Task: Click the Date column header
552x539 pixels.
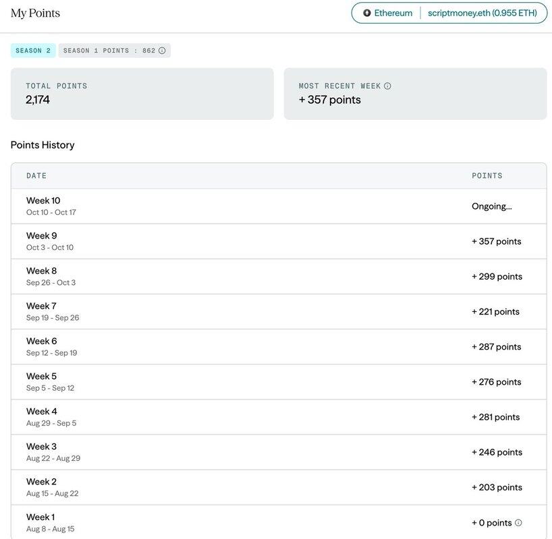Action: (36, 176)
